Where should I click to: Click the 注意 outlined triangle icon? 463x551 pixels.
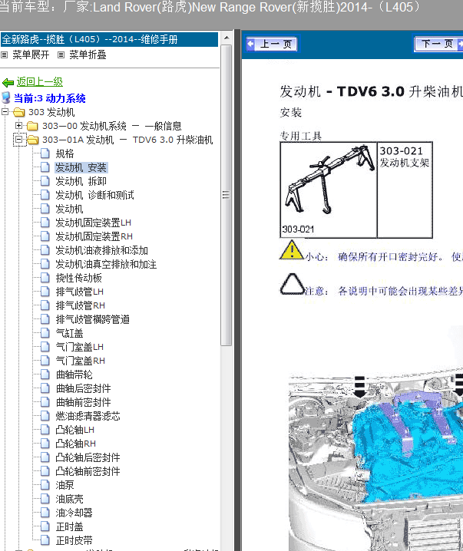tap(292, 284)
